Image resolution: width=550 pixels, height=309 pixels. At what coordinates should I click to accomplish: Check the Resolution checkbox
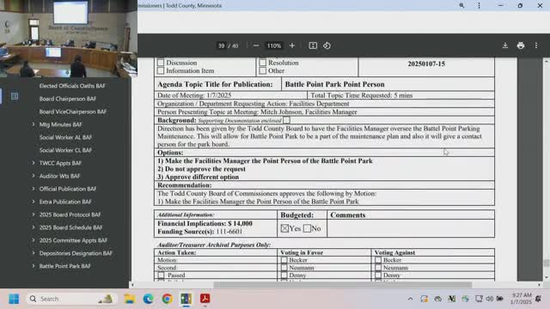(x=263, y=63)
